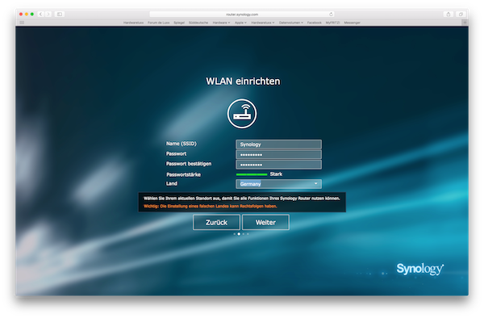Reload the router.synology.com page

coord(331,15)
